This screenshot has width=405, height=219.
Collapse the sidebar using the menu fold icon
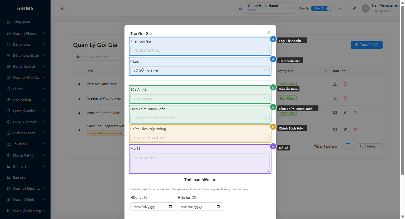63,8
